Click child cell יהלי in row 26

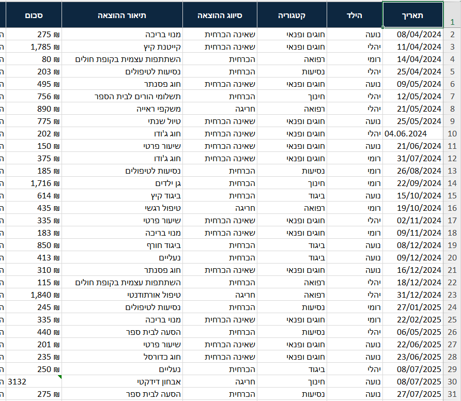[x=355, y=332]
